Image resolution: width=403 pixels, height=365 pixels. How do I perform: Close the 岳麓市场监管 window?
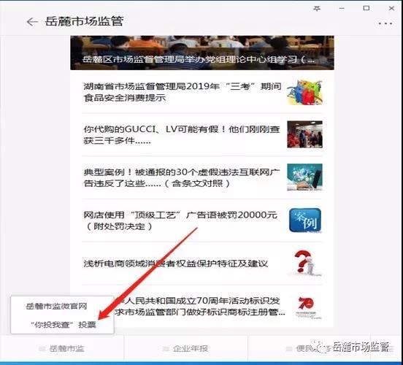tap(391, 8)
